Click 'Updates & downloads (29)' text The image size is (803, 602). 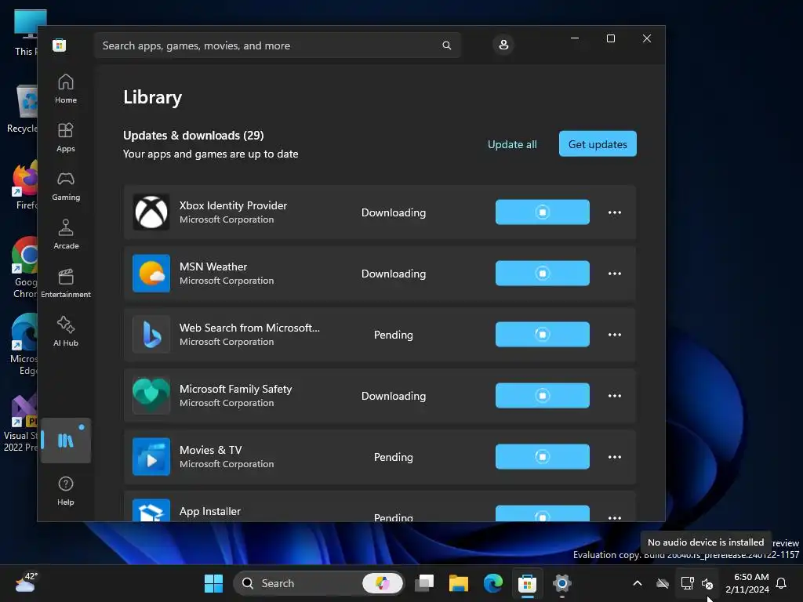(194, 135)
